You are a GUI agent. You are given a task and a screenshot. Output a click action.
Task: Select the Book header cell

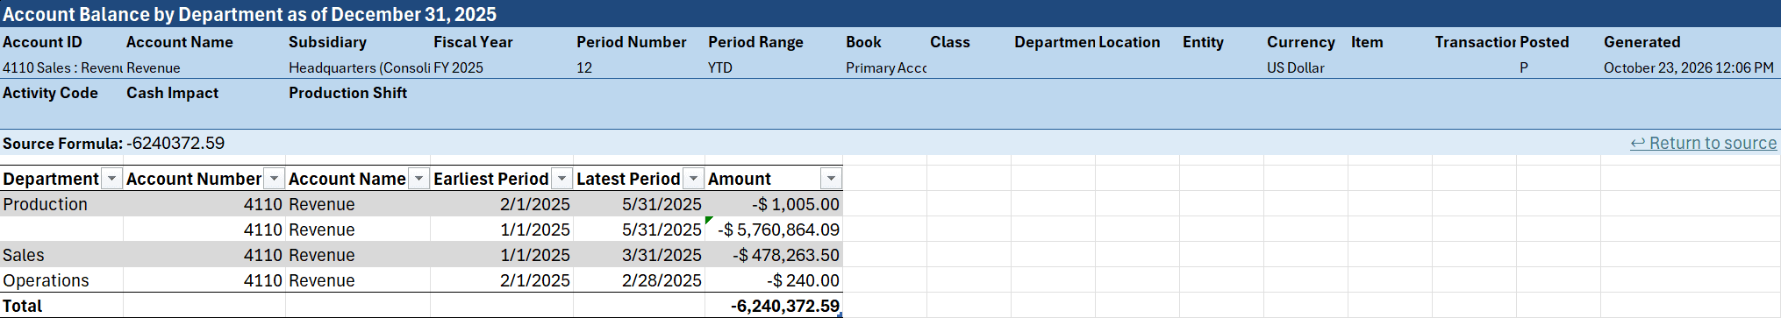(x=884, y=42)
